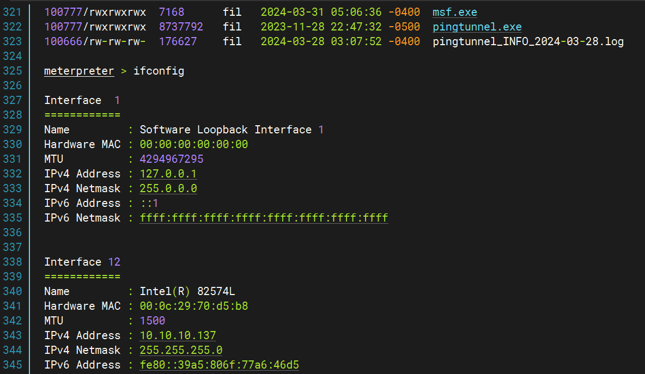This screenshot has height=374, width=645.
Task: Click the pingtunnel.exe link
Action: (477, 27)
